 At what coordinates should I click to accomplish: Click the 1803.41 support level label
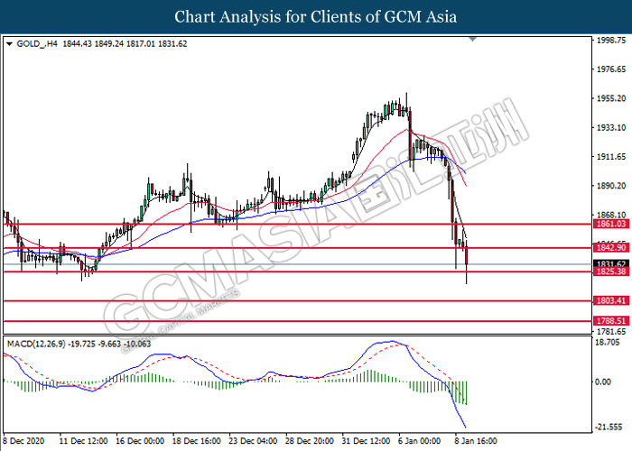pyautogui.click(x=611, y=300)
